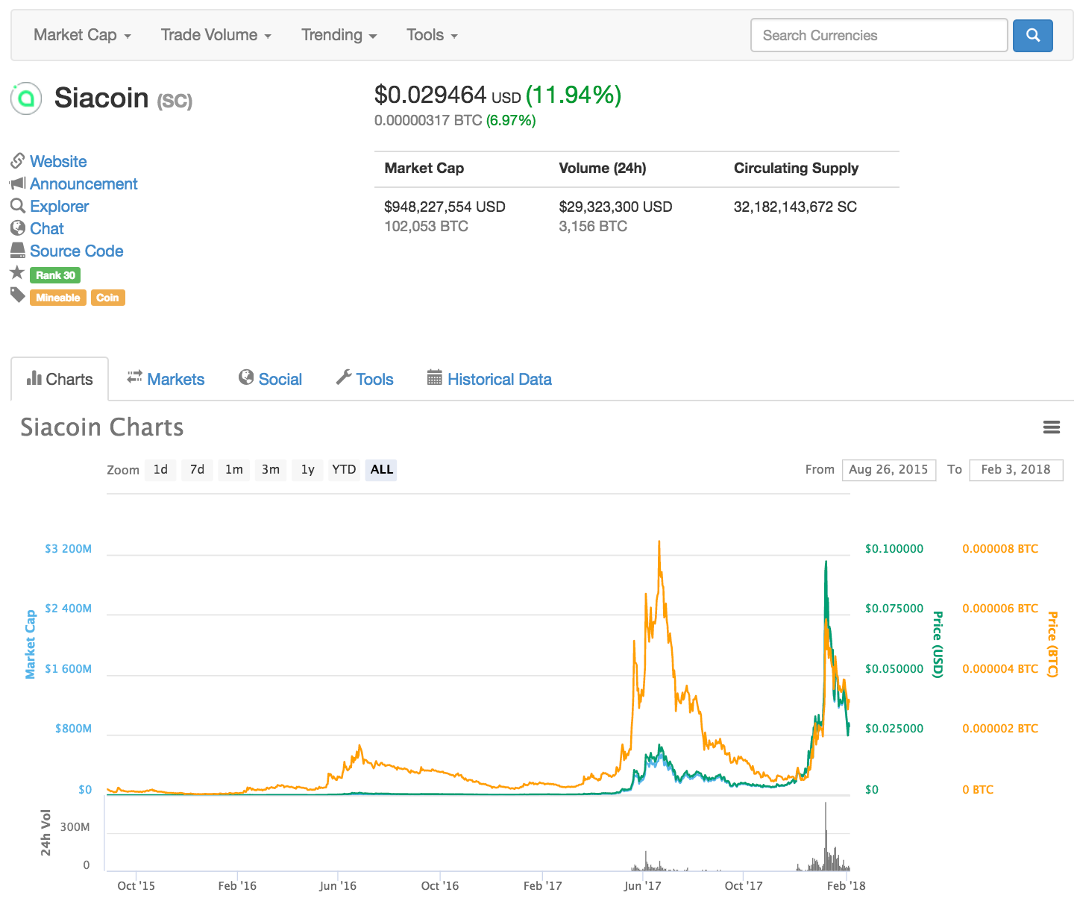Click the magnifier icon beside Explorer
This screenshot has height=904, width=1080.
pos(18,206)
